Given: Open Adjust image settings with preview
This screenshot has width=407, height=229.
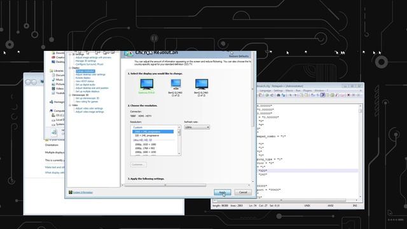Looking at the screenshot, I should pyautogui.click(x=93, y=57).
